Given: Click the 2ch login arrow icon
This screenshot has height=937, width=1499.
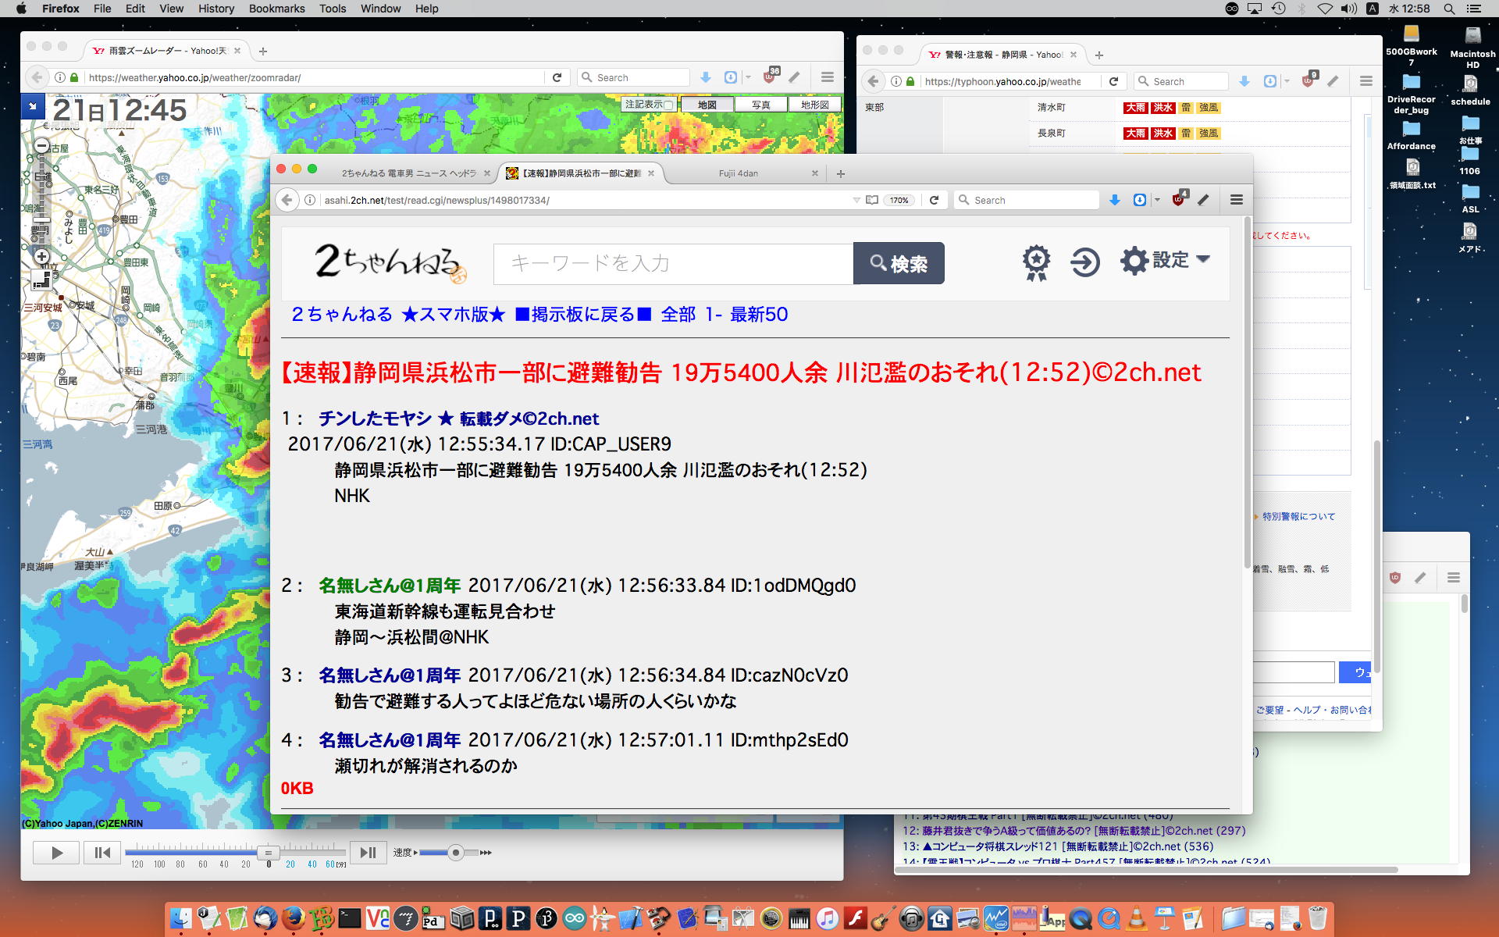Looking at the screenshot, I should 1084,262.
